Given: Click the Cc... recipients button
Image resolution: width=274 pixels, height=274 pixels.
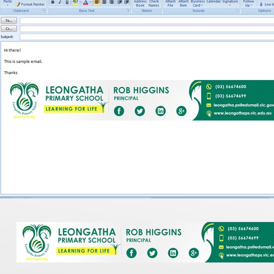Looking at the screenshot, I should [9, 28].
